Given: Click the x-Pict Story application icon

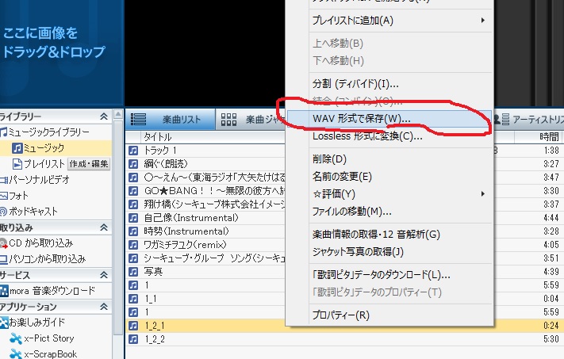Looking at the screenshot, I should [15, 338].
